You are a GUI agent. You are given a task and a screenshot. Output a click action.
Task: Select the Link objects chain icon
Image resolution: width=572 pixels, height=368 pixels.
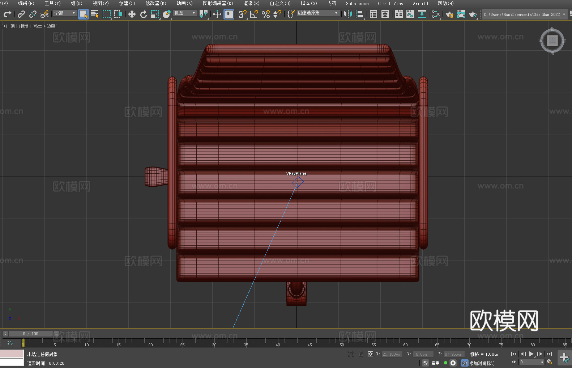(21, 14)
